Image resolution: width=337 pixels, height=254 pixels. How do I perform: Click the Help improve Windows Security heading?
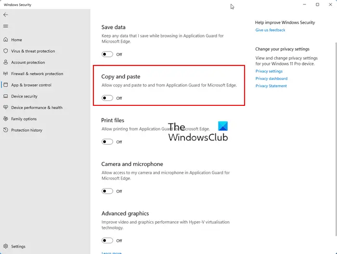coord(285,23)
